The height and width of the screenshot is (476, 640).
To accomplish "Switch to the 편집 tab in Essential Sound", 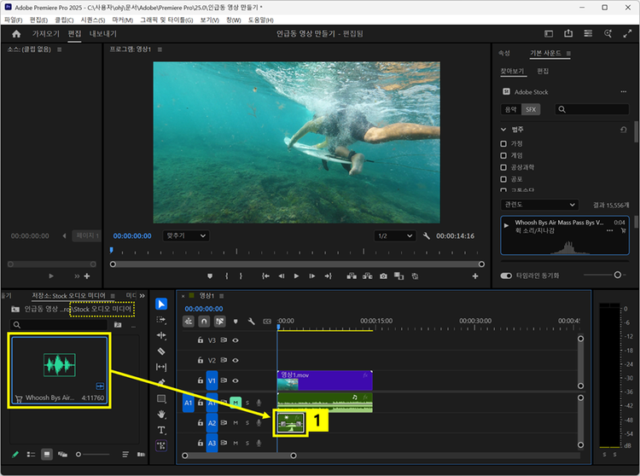I will tap(543, 71).
